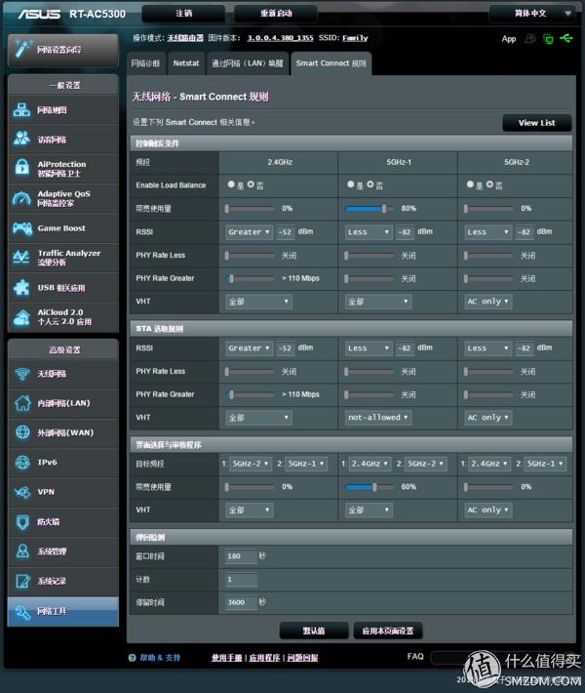Switch to the Netstat tab

click(x=186, y=63)
